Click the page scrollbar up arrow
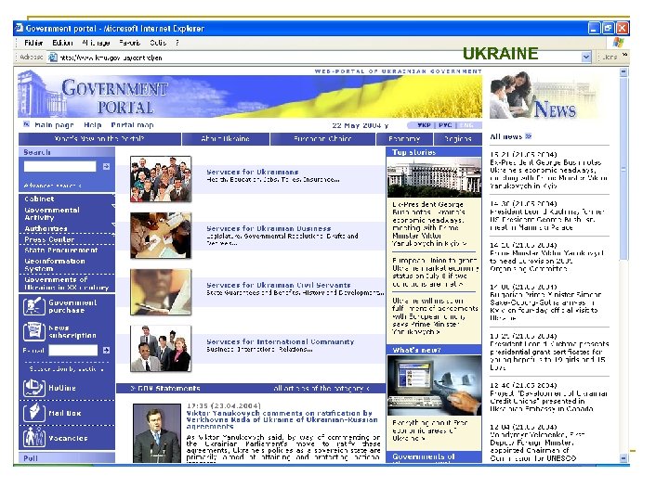Viewport: 669px width, 501px height. click(623, 72)
